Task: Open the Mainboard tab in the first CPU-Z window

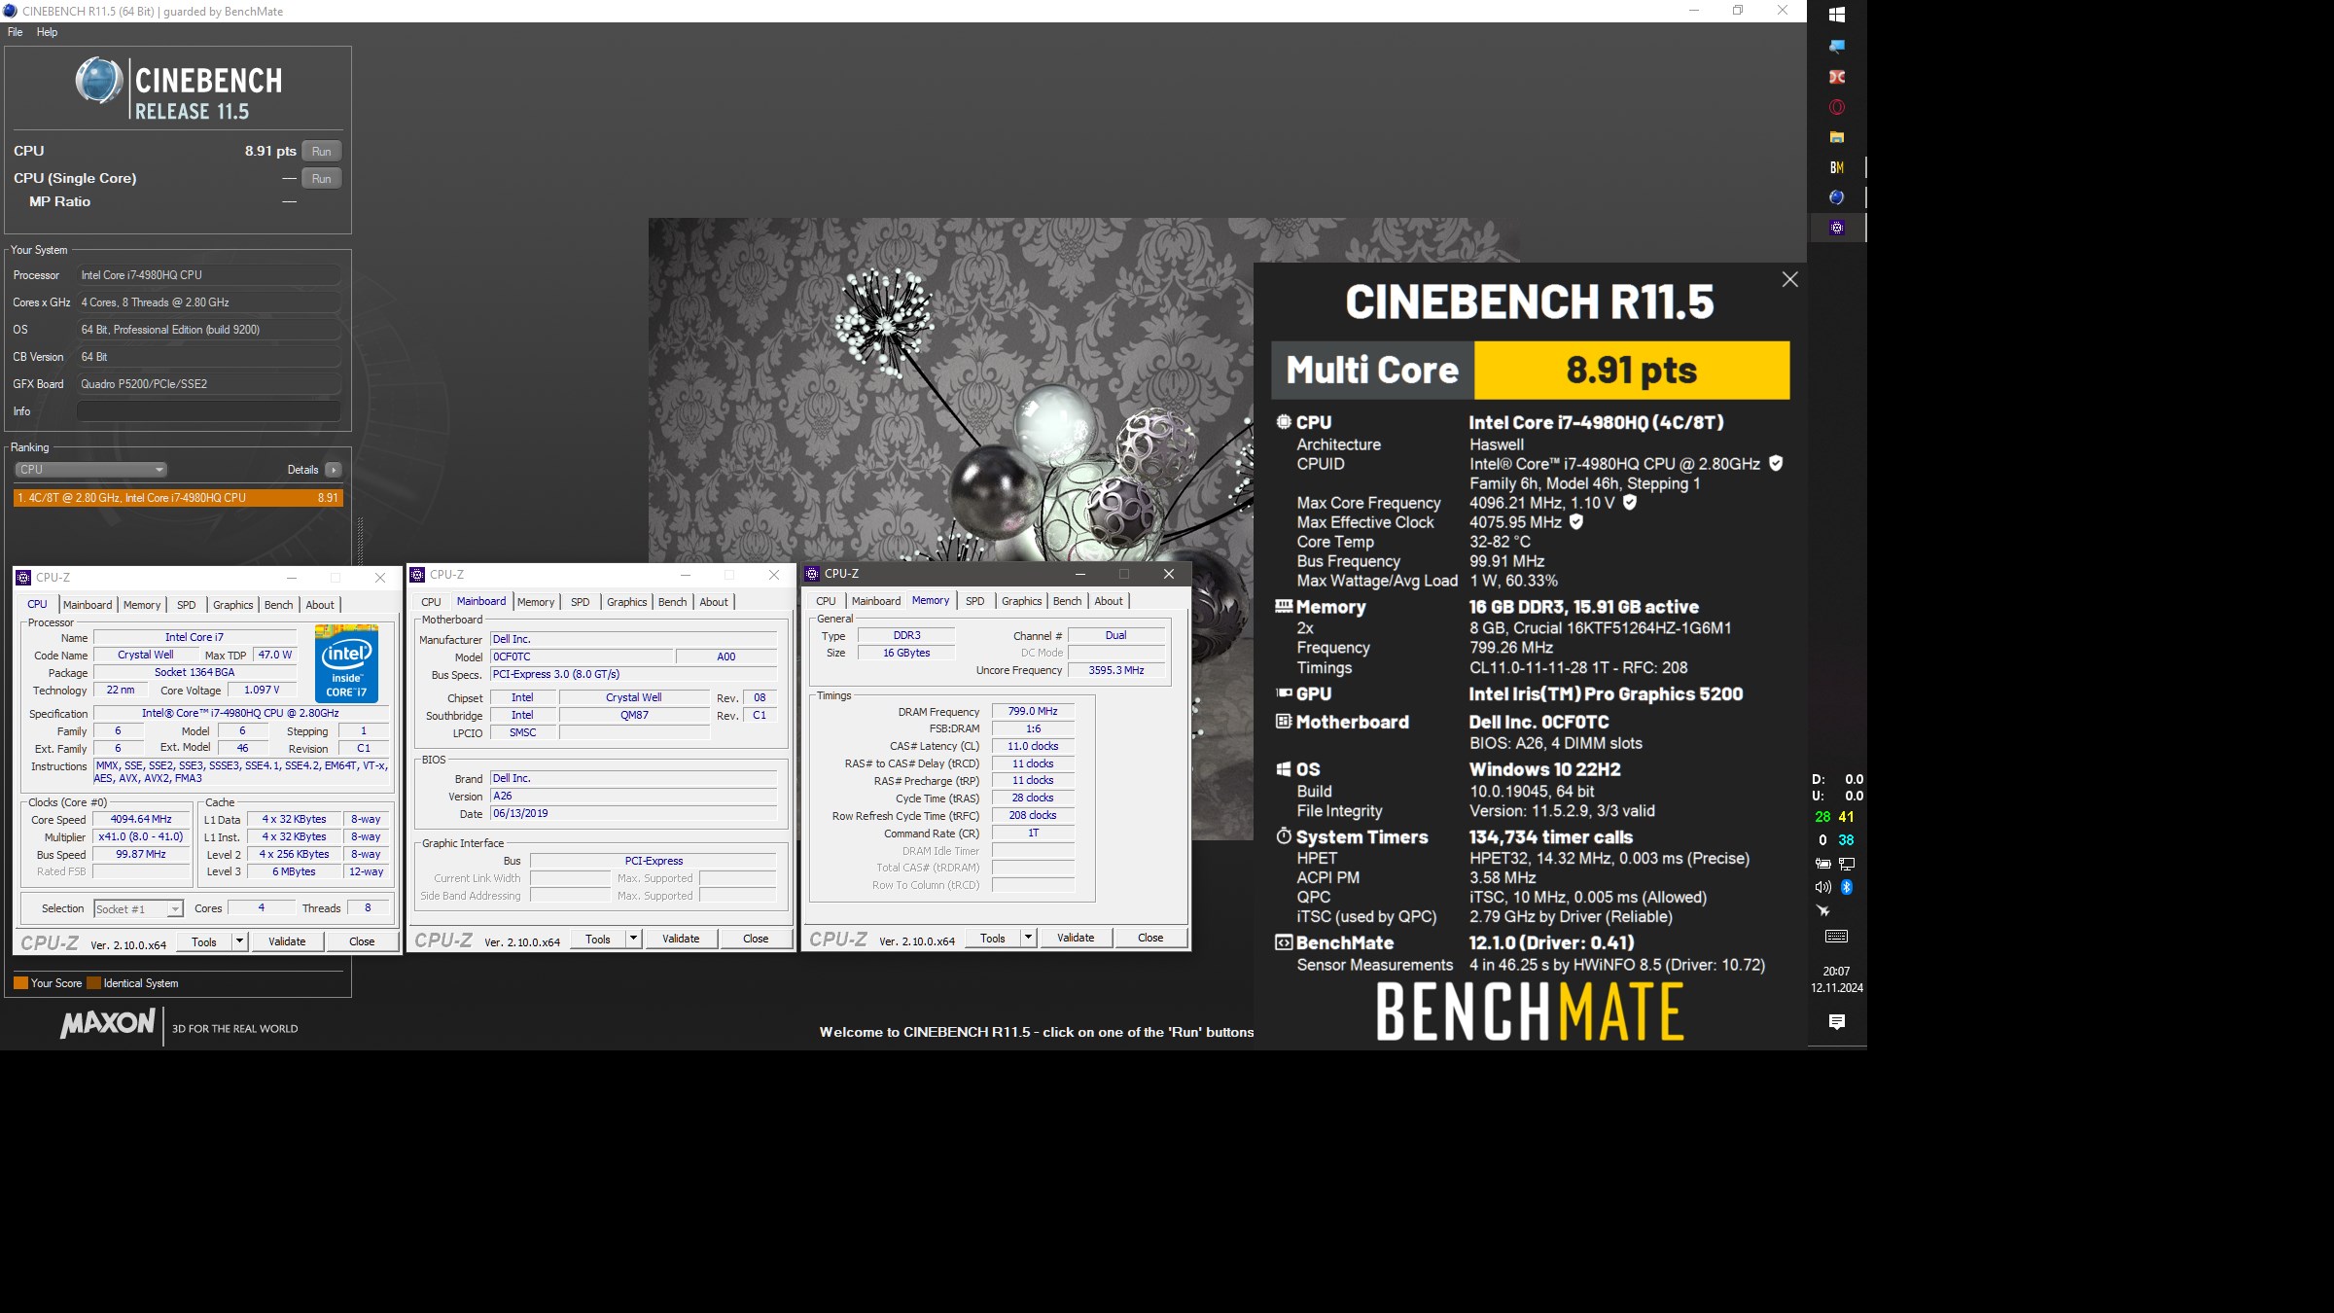Action: (x=88, y=605)
